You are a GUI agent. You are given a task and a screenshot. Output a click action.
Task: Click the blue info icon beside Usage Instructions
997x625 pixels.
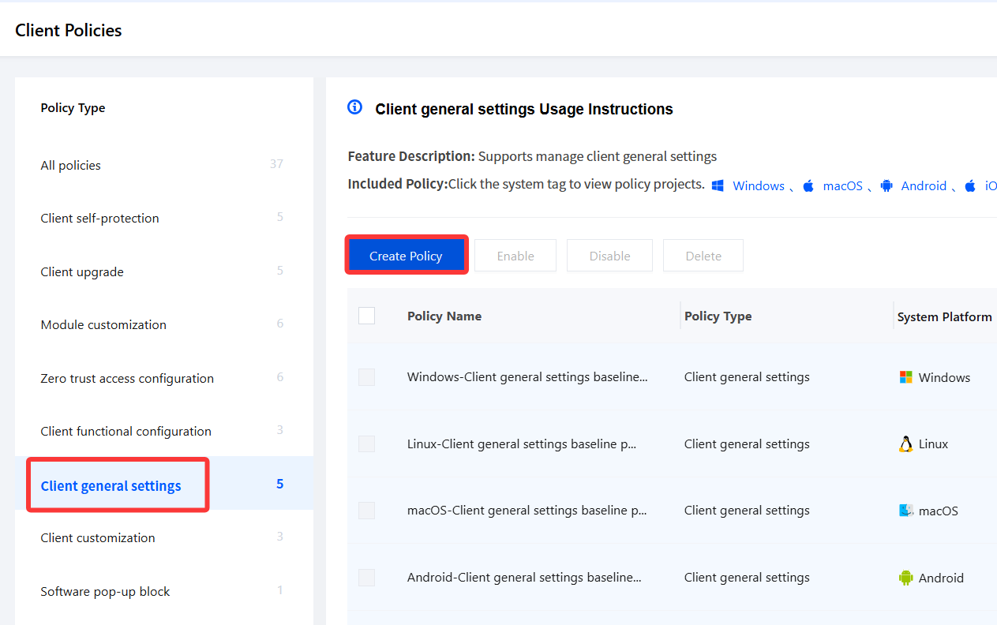354,107
